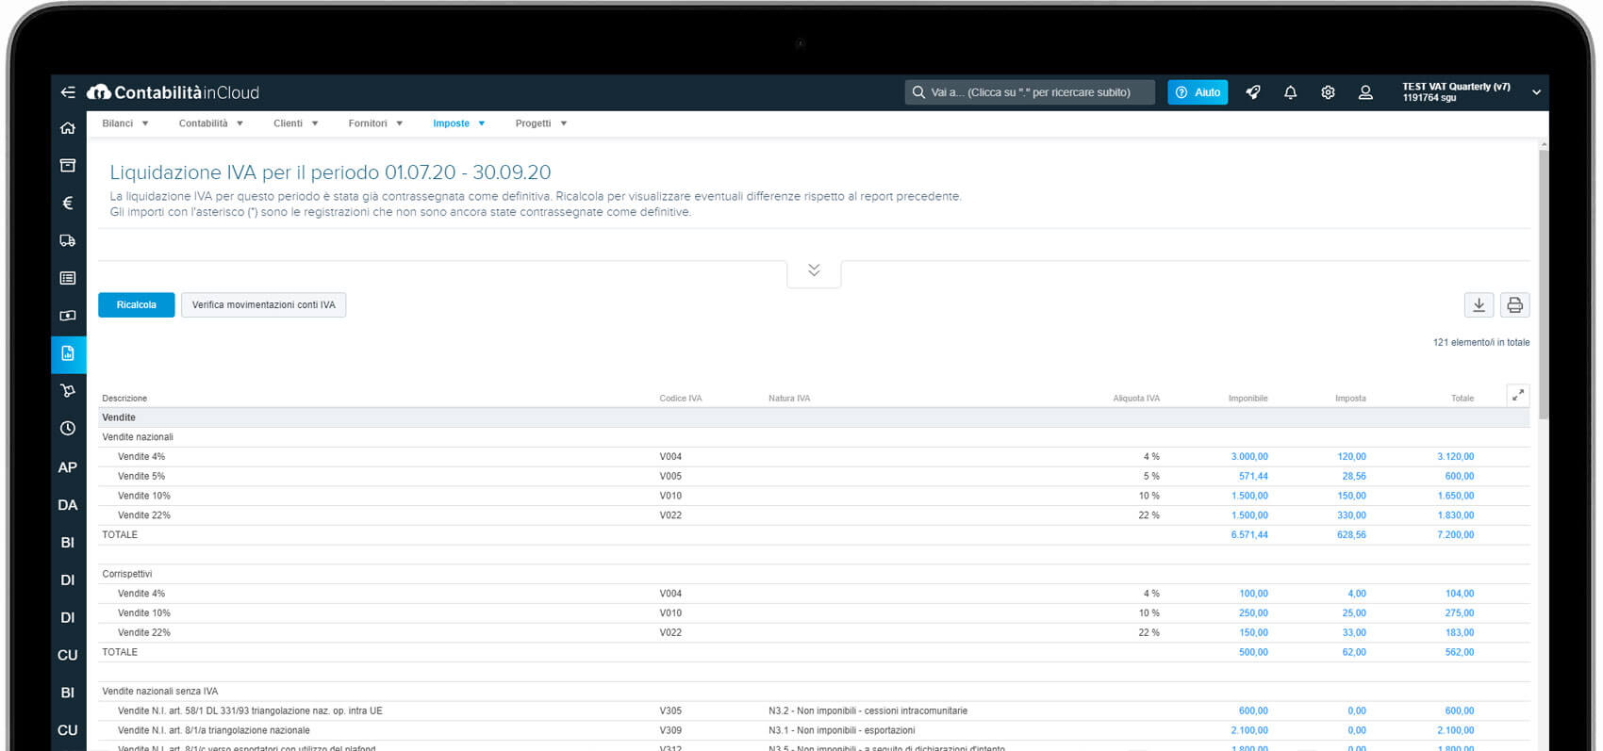Click the vertical scrollbar of the page
Screen dimensions: 1603x751
tap(1543, 283)
